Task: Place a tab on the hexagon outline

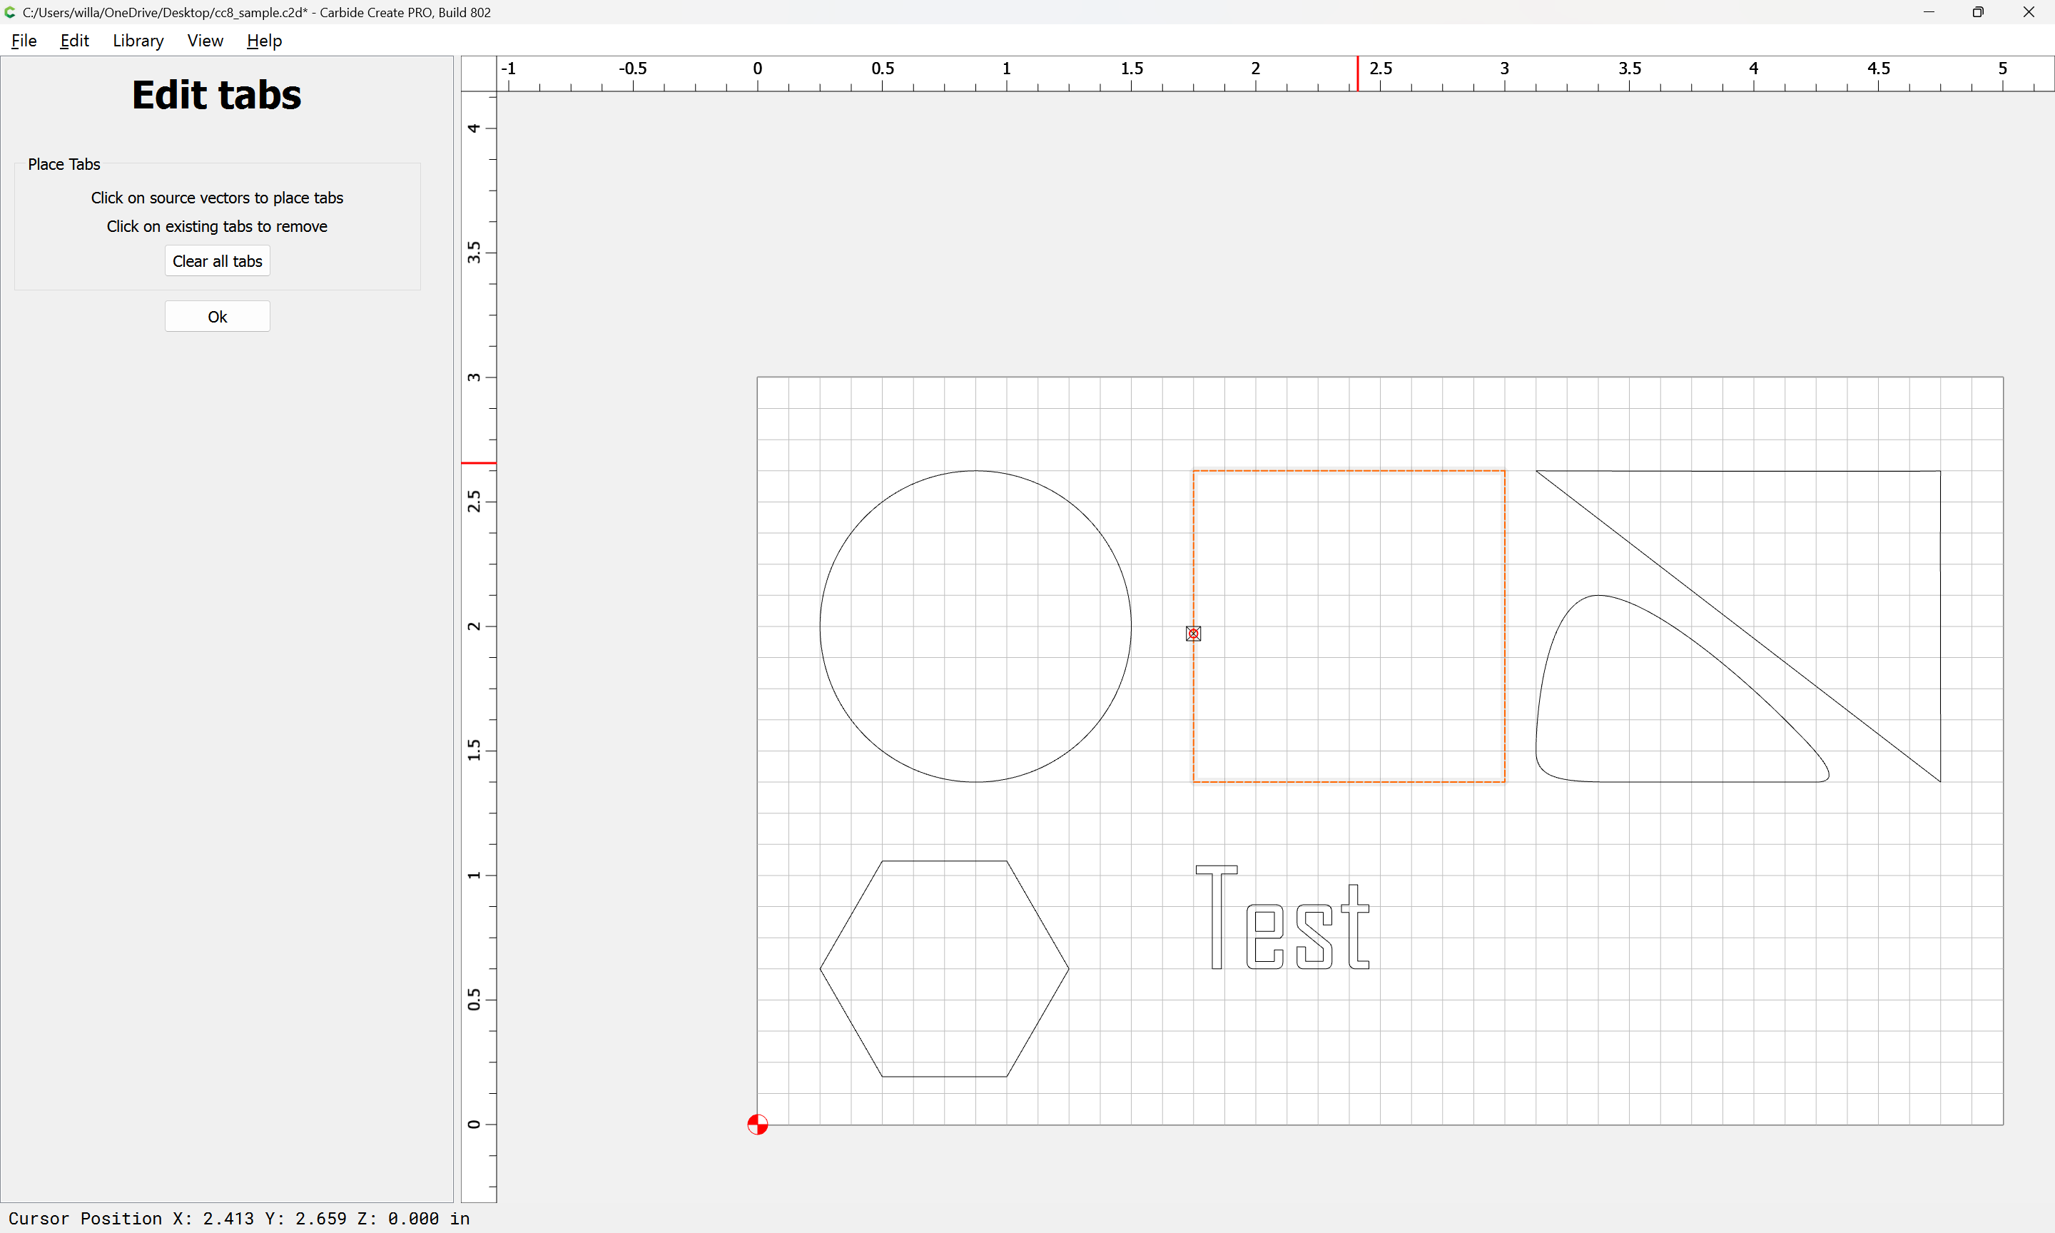Action: pyautogui.click(x=943, y=861)
